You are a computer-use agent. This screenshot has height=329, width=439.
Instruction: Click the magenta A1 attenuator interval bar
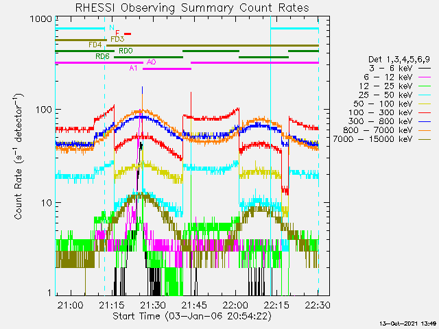[167, 69]
